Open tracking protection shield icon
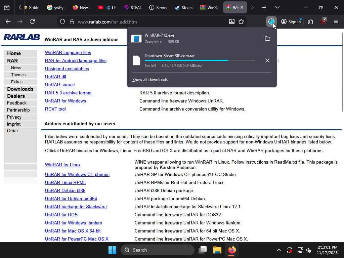 (x=62, y=22)
